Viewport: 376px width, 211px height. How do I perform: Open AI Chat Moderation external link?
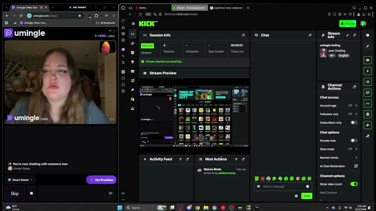coord(356,166)
